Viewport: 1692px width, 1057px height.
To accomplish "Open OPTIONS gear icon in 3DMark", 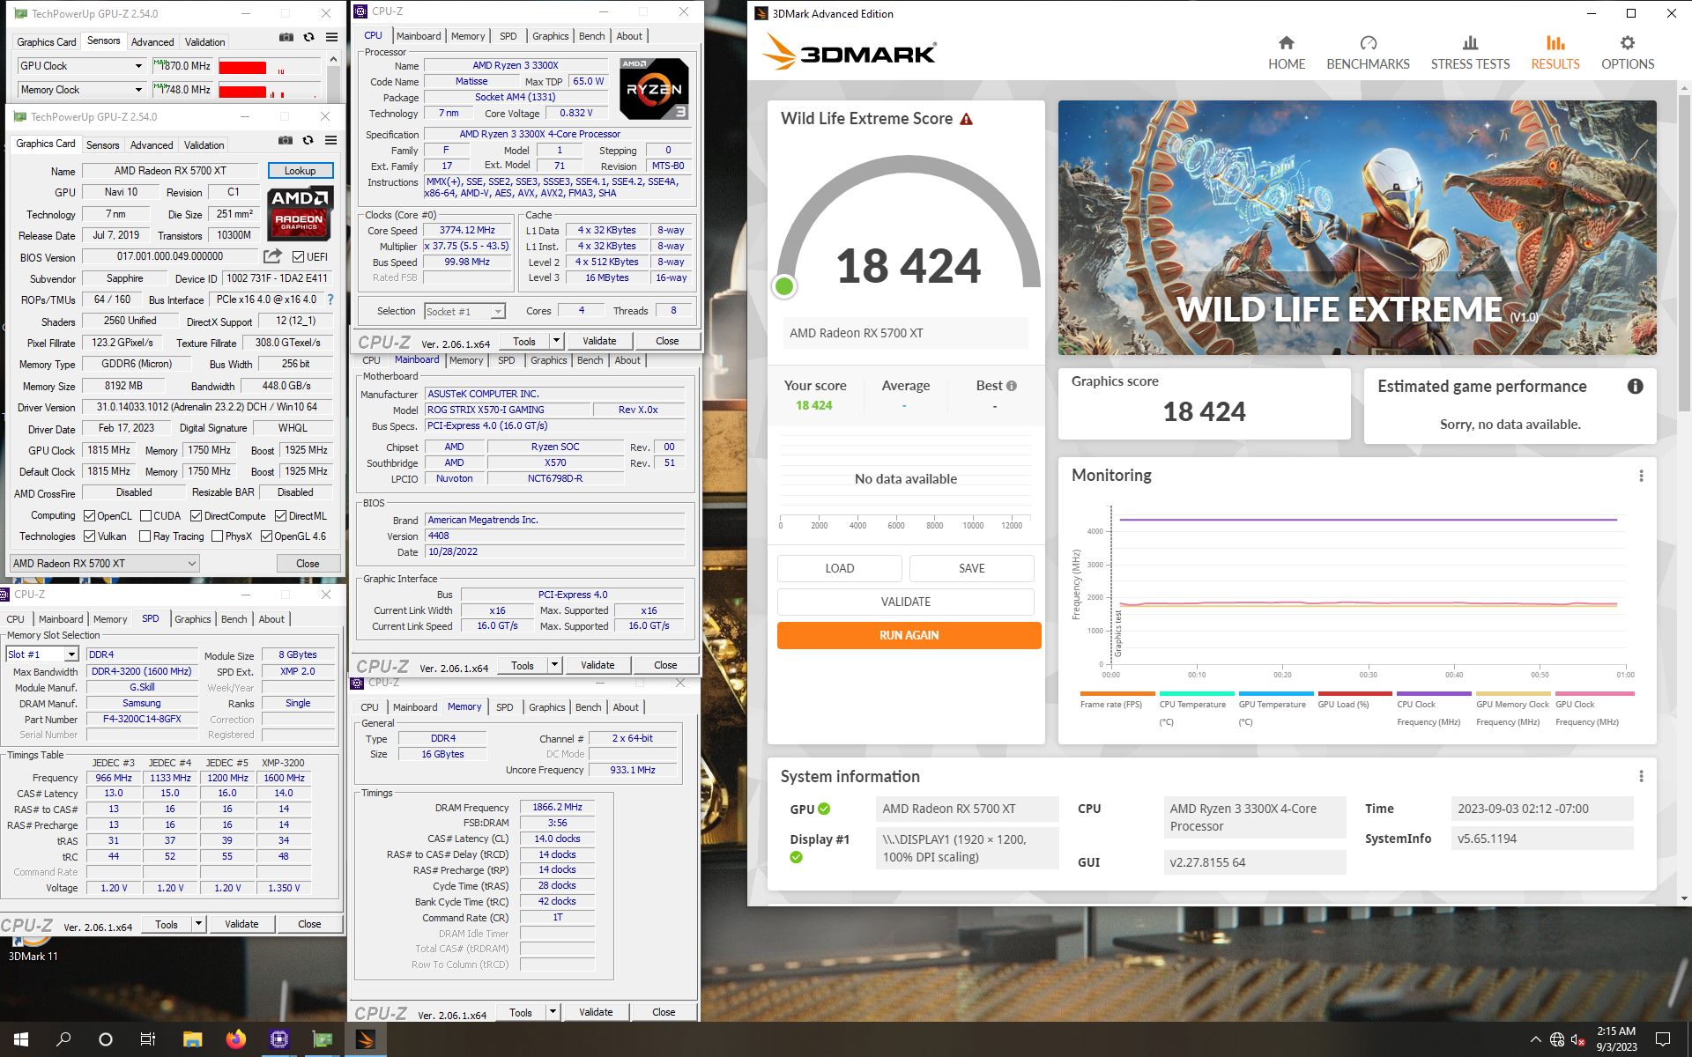I will 1628,43.
